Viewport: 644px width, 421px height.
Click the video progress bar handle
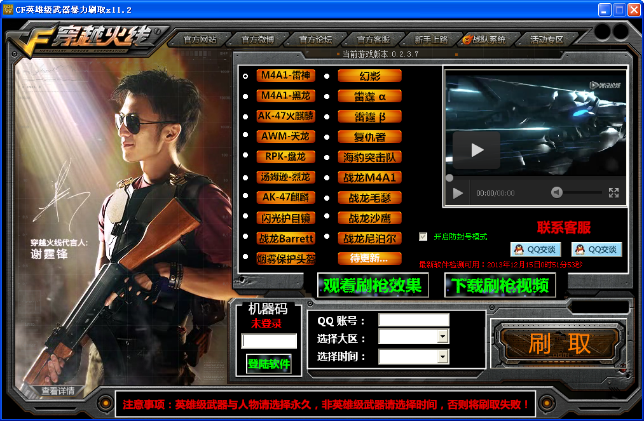449,178
